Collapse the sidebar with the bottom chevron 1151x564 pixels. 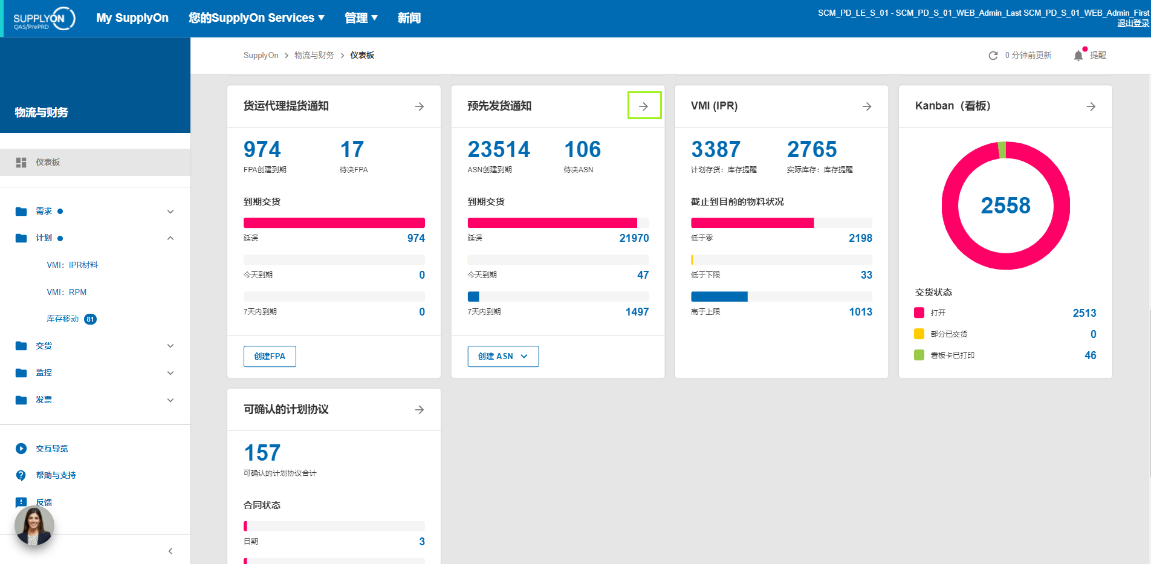(x=170, y=551)
